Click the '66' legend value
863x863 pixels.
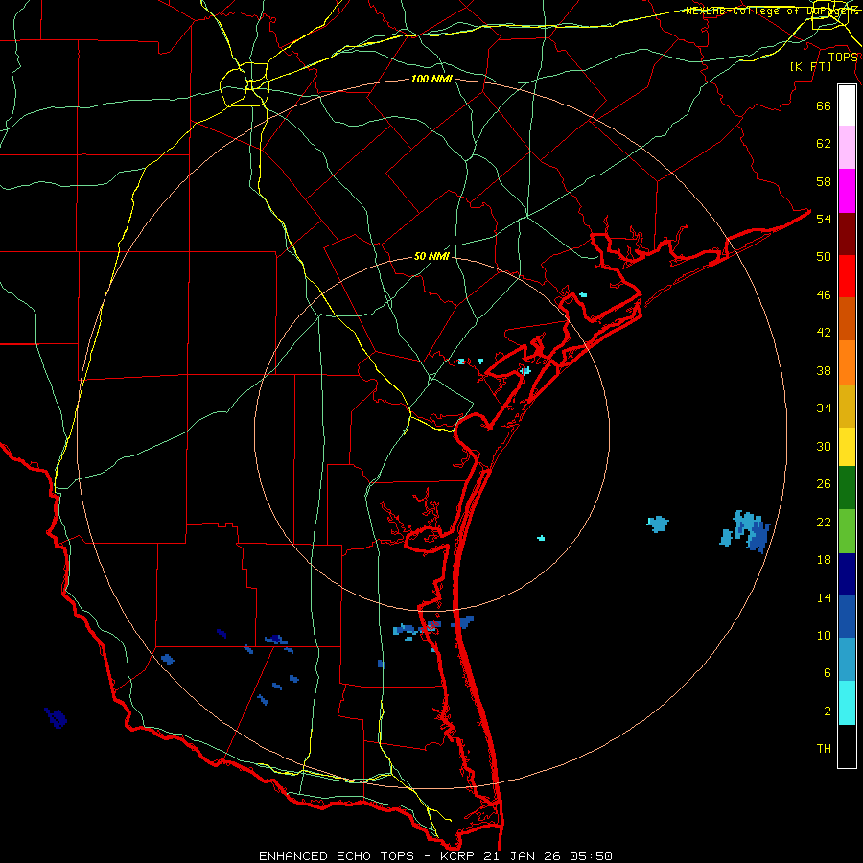pyautogui.click(x=824, y=105)
